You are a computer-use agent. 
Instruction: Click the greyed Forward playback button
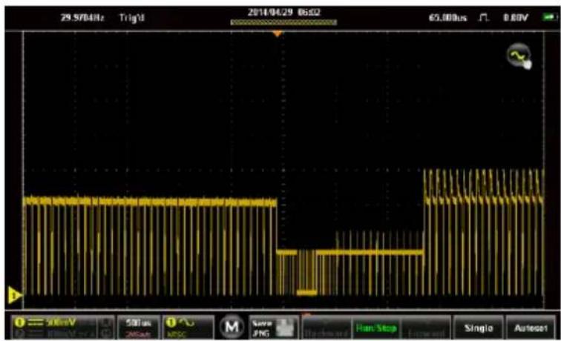426,328
